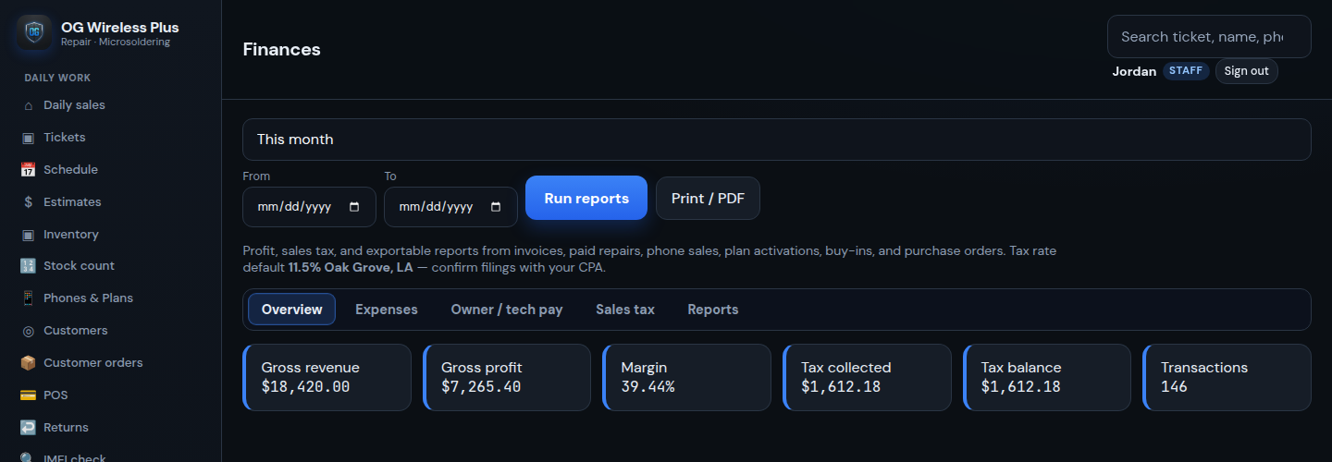Click the POS credit card icon

point(28,395)
